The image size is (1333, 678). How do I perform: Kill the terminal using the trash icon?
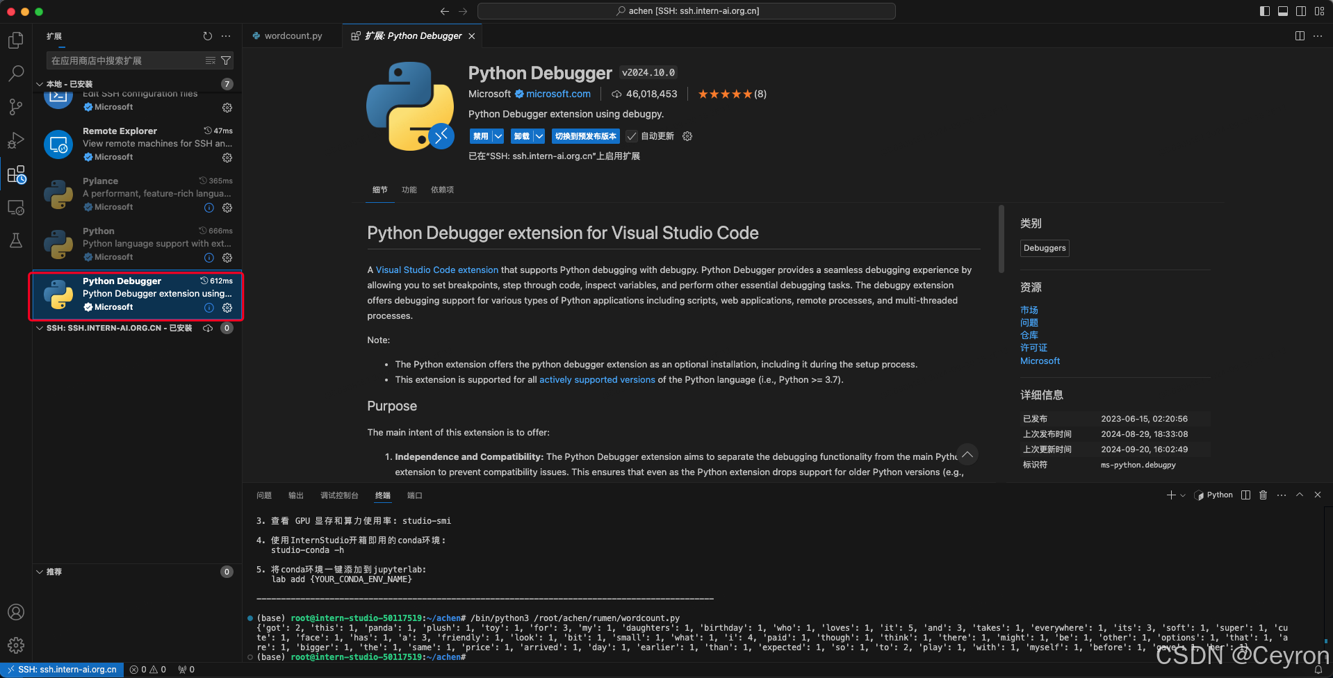1263,495
